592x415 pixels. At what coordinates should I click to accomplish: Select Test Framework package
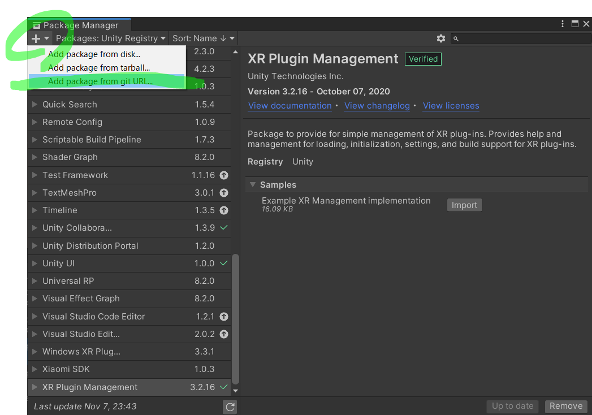coord(129,175)
